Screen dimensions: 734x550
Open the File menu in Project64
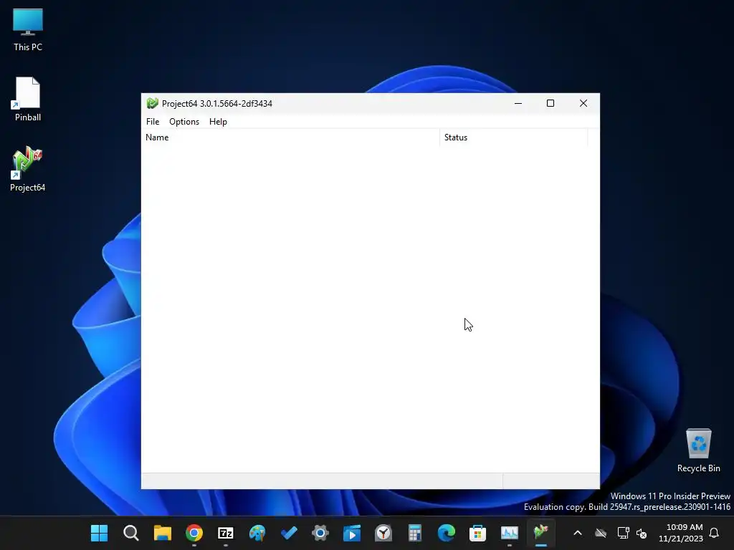tap(153, 122)
